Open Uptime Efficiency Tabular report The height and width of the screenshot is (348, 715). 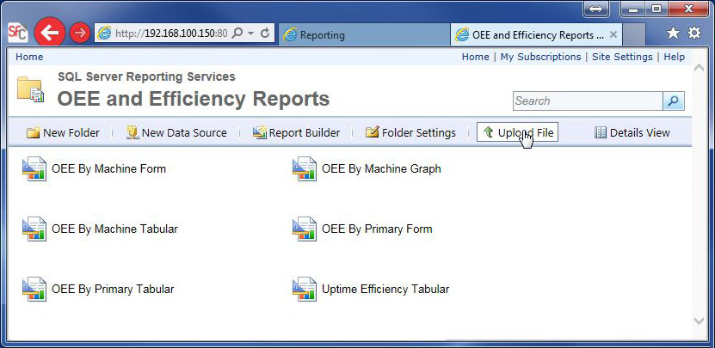(x=385, y=290)
